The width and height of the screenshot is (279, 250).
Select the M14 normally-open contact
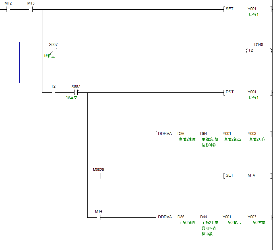[x=98, y=218]
